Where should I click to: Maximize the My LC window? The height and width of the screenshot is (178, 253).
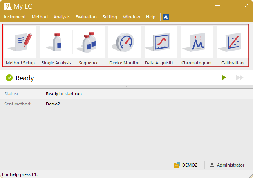point(231,6)
